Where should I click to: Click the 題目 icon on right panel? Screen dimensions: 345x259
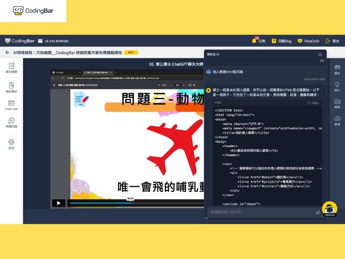tap(337, 69)
